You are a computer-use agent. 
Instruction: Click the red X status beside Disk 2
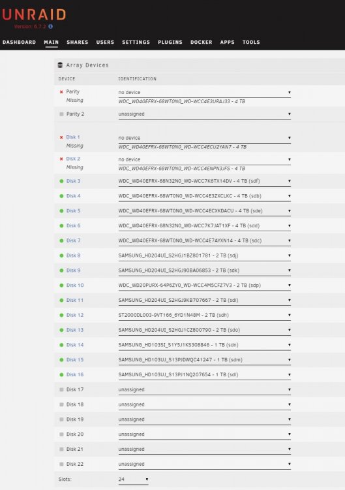(61, 159)
